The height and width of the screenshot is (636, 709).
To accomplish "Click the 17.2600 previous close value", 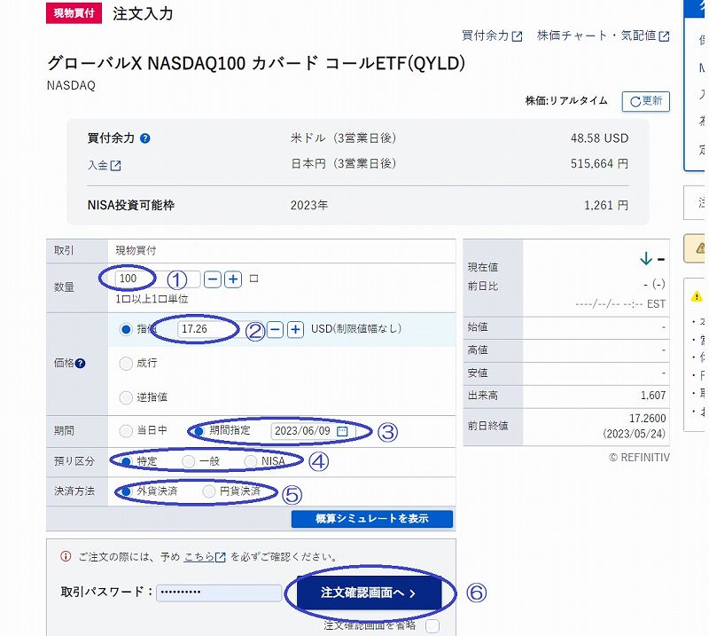I will pyautogui.click(x=647, y=418).
